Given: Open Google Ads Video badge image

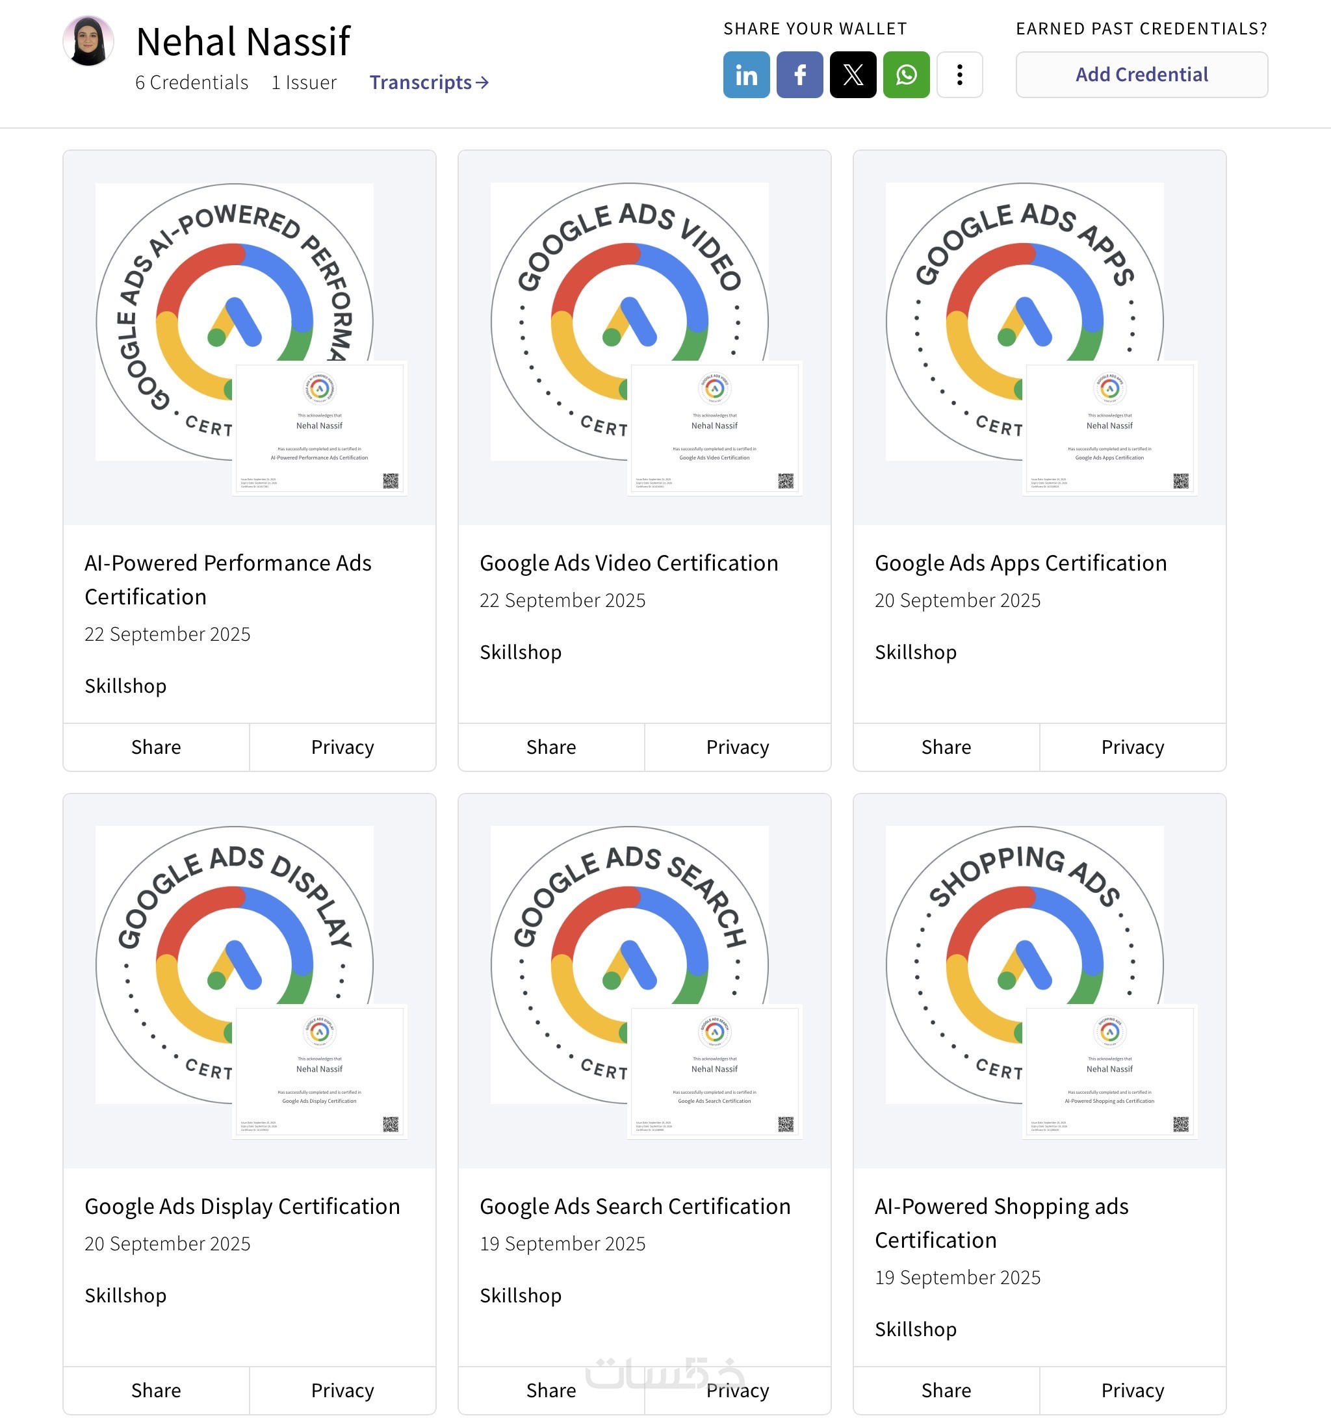Looking at the screenshot, I should (644, 337).
